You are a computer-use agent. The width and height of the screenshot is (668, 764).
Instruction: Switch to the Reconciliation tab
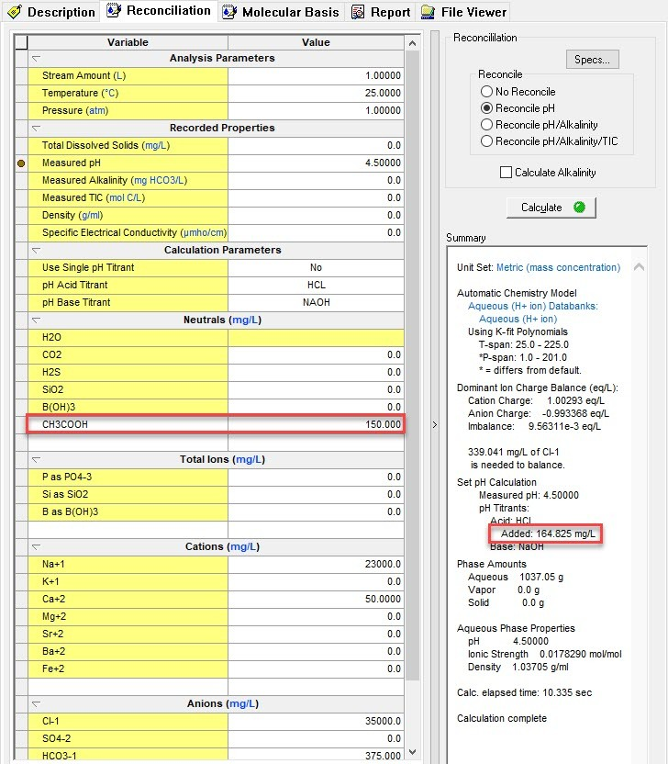click(x=160, y=11)
